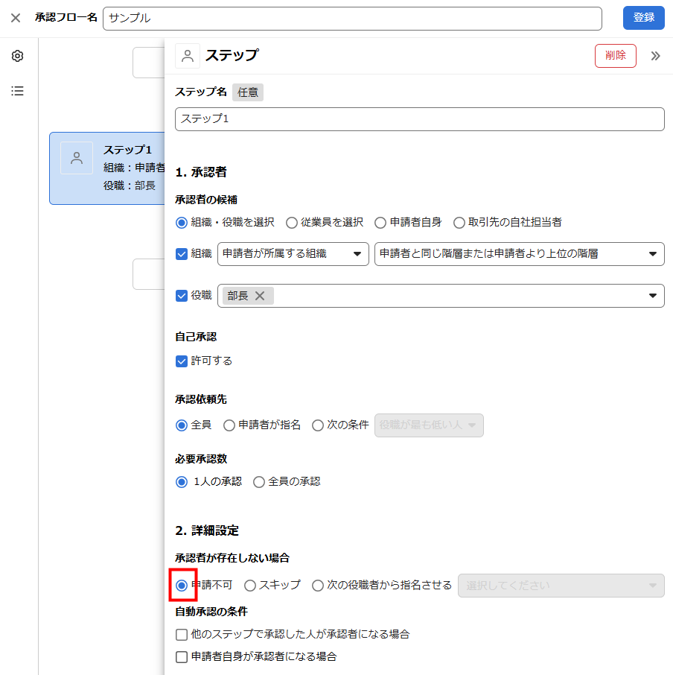Enable 申請者自身が承認者になる場合 checkbox
Viewport: 673px width, 675px height.
click(x=182, y=657)
